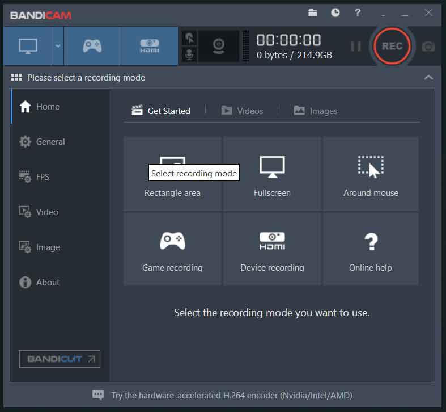Open FPS settings in sidebar
Image resolution: width=446 pixels, height=412 pixels.
(60, 177)
